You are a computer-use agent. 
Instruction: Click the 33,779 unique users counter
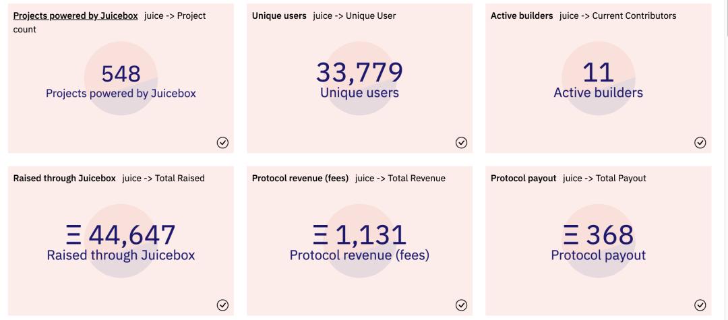pos(359,73)
